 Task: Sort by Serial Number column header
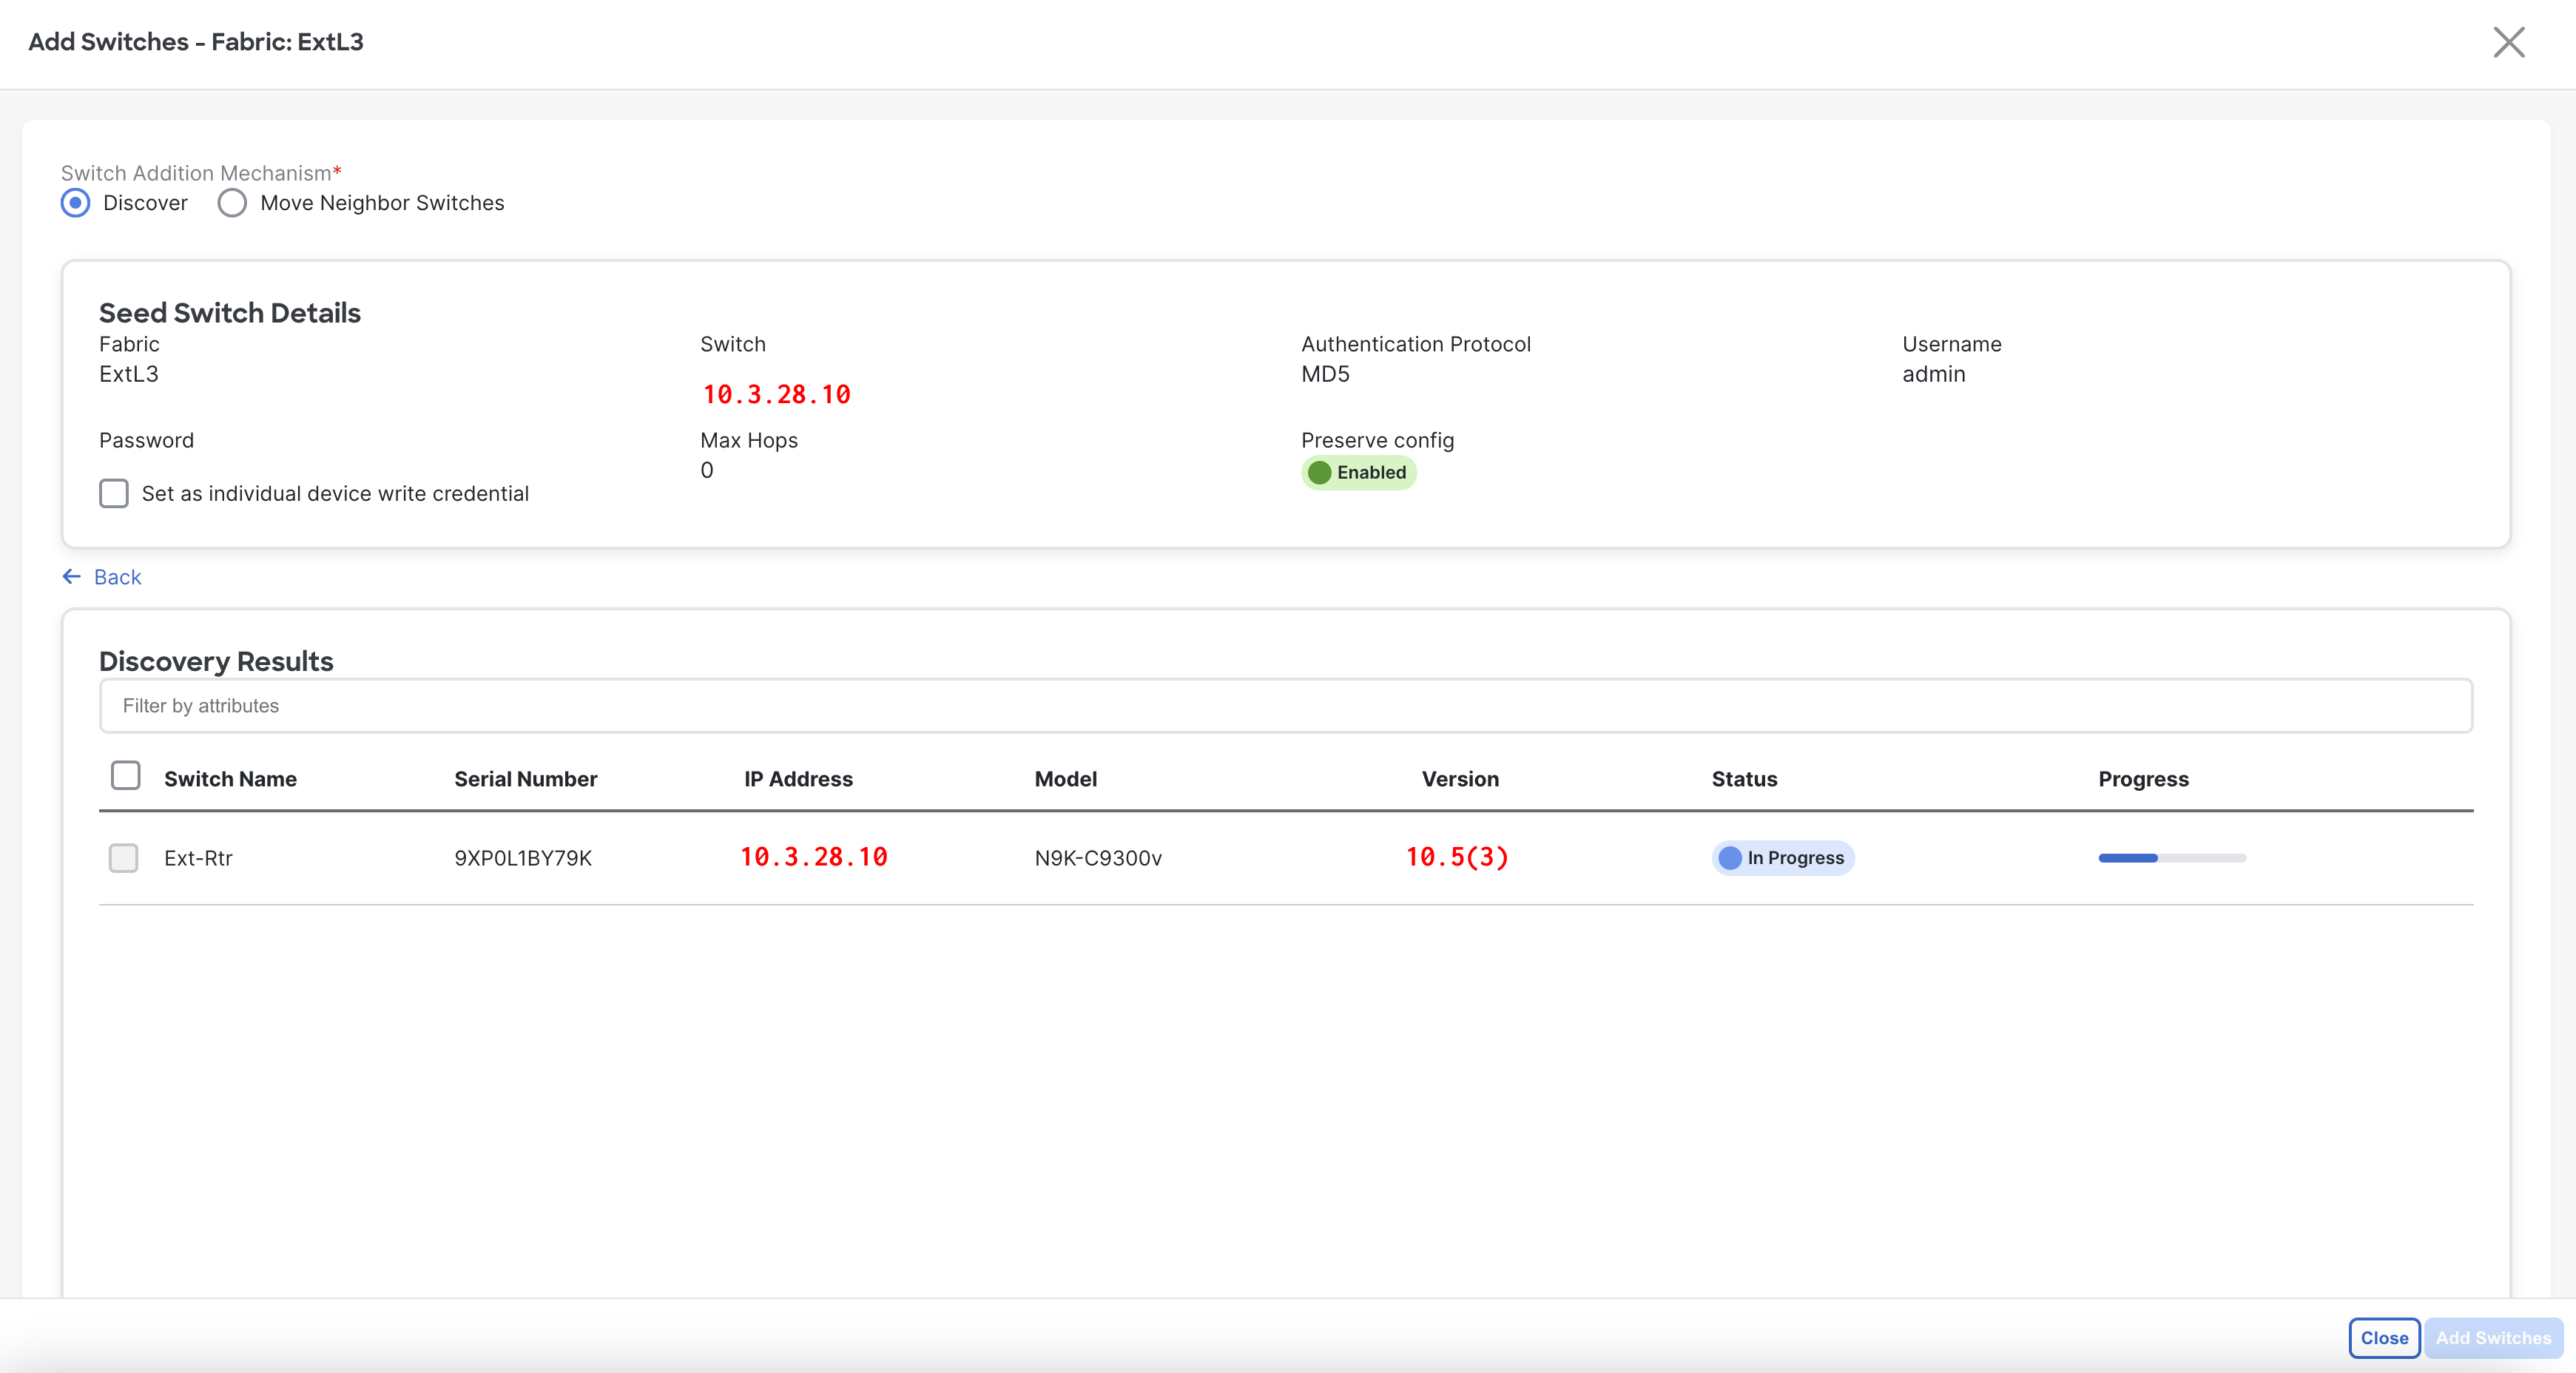point(525,779)
